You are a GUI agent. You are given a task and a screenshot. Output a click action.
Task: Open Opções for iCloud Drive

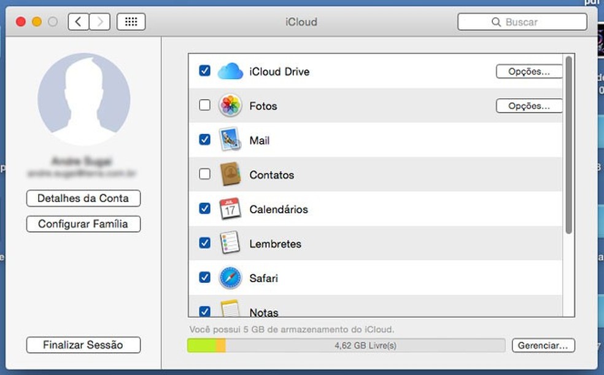(529, 71)
